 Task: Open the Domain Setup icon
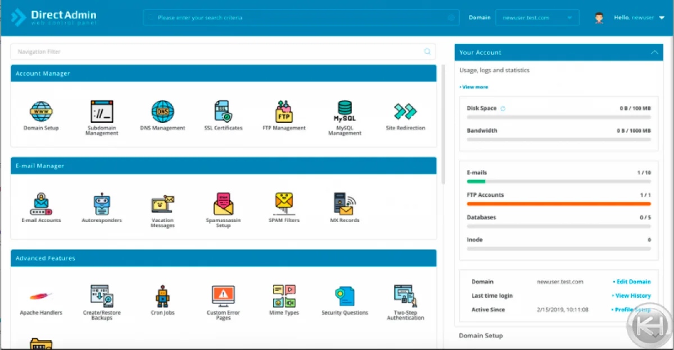pos(41,112)
